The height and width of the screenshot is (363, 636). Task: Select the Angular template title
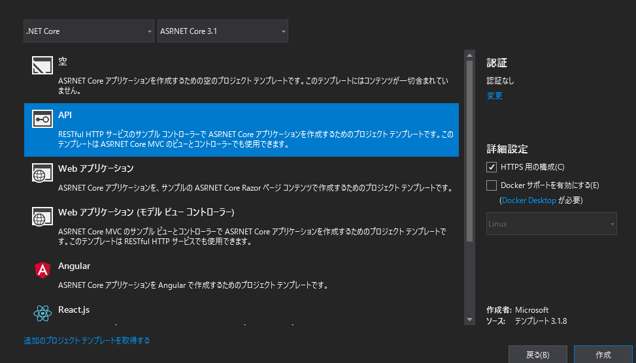[x=75, y=266]
